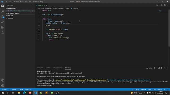This screenshot has height=95, width=170.
Task: Kill the terminal with trash icon
Action: tap(162, 68)
